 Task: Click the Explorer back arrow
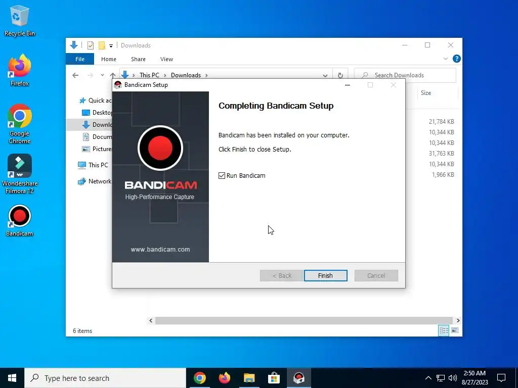(x=75, y=75)
